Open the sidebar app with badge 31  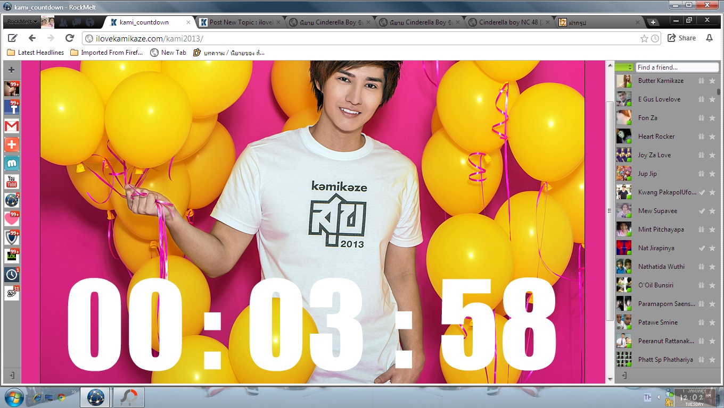pyautogui.click(x=12, y=293)
